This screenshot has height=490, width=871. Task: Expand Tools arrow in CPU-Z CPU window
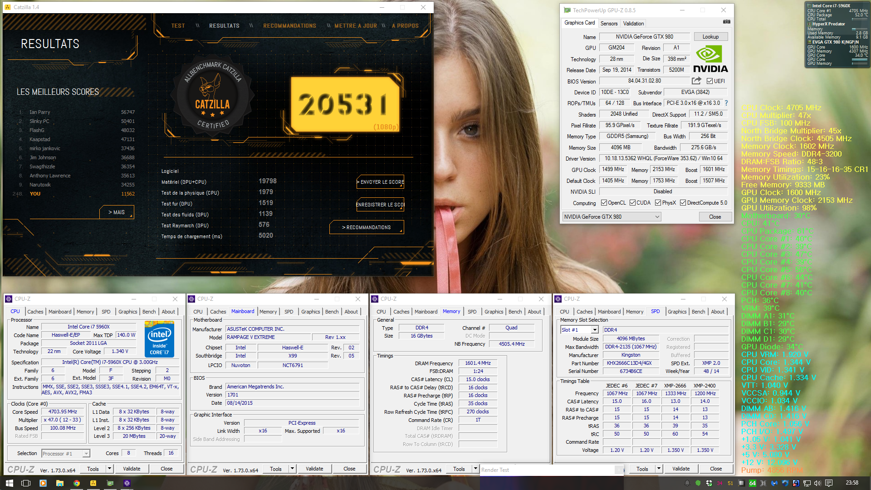coord(109,469)
